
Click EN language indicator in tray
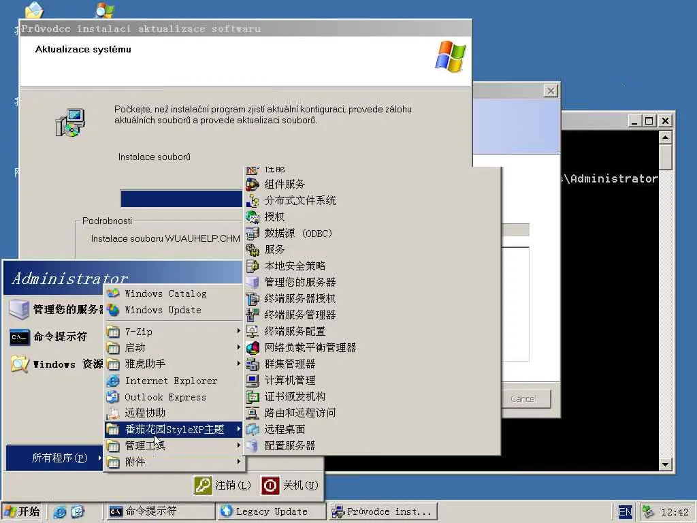(625, 512)
